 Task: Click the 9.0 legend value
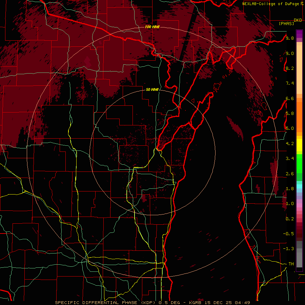click(x=290, y=53)
